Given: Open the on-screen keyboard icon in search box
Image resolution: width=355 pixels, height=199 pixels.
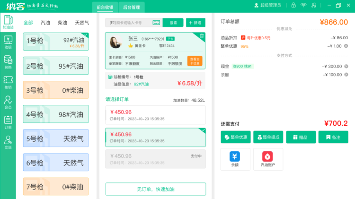Looking at the screenshot, I should point(156,23).
